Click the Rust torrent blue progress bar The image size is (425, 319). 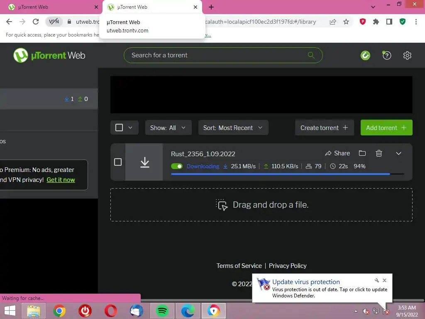coord(287,174)
